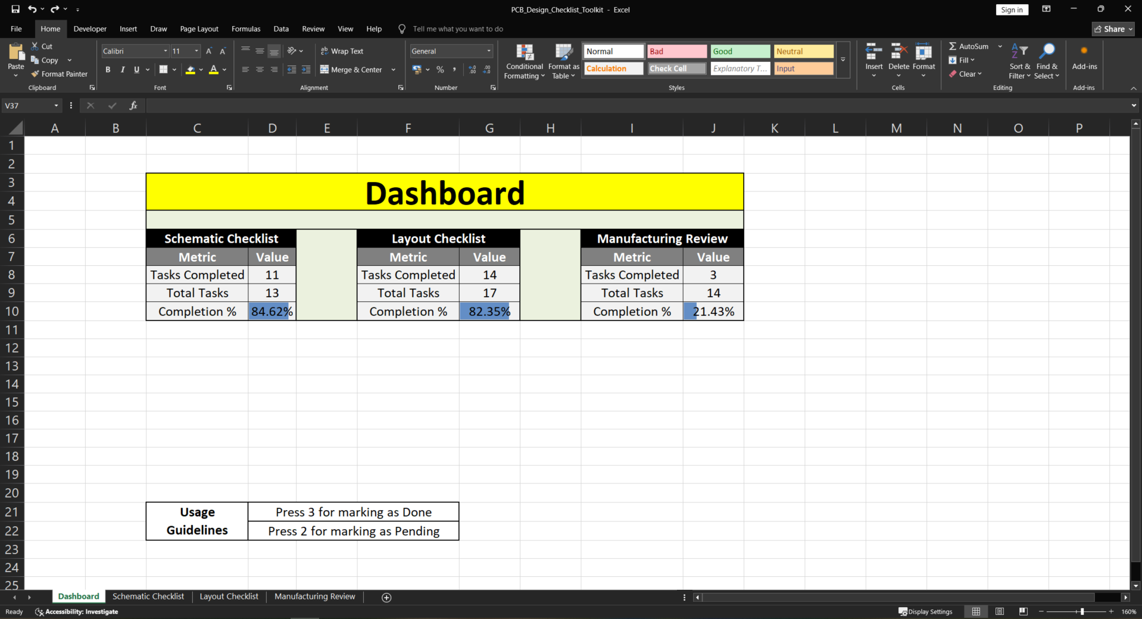
Task: Toggle Align Left horizontal alignment
Action: click(x=245, y=70)
